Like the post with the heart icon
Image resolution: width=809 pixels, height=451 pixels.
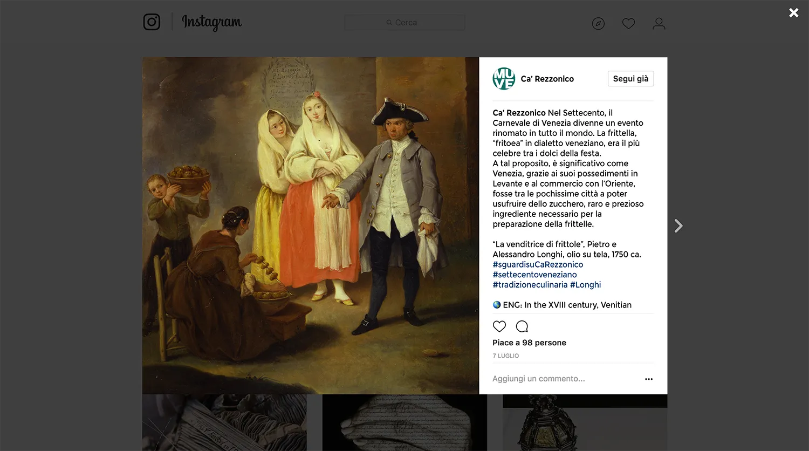tap(499, 326)
